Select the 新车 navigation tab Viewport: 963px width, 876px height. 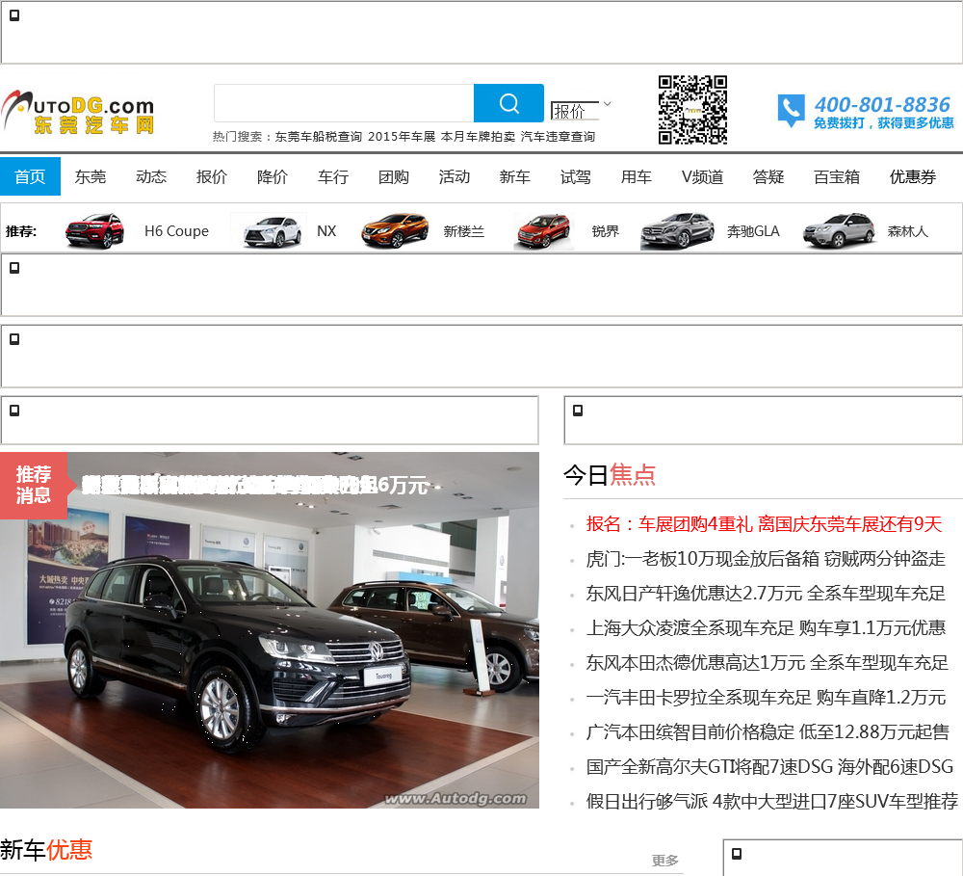point(514,176)
